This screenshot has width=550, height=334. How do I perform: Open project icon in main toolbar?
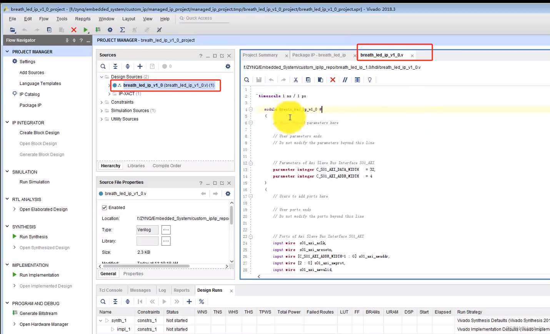[13, 30]
